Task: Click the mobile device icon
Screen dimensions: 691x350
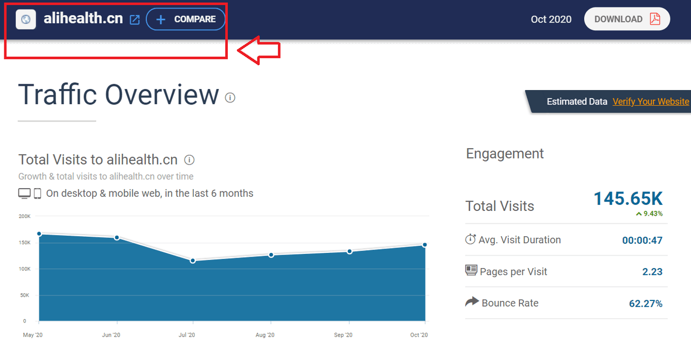Action: [38, 193]
